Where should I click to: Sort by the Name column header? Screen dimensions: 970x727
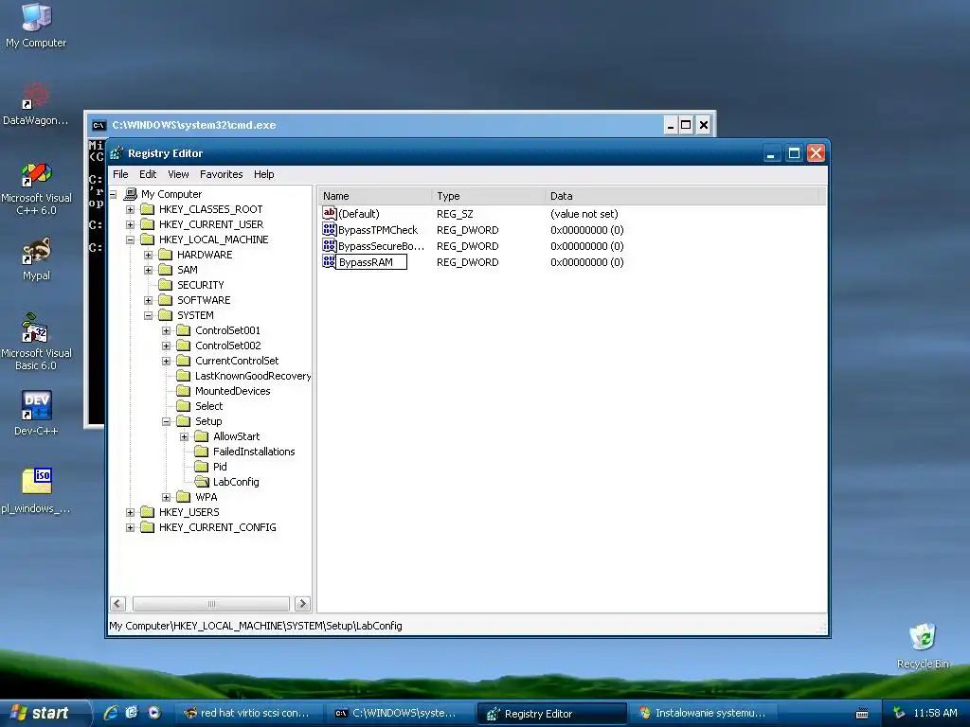coord(375,196)
